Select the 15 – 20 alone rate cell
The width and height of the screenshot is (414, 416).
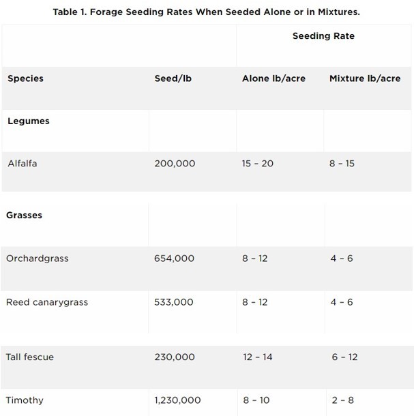[x=257, y=164]
